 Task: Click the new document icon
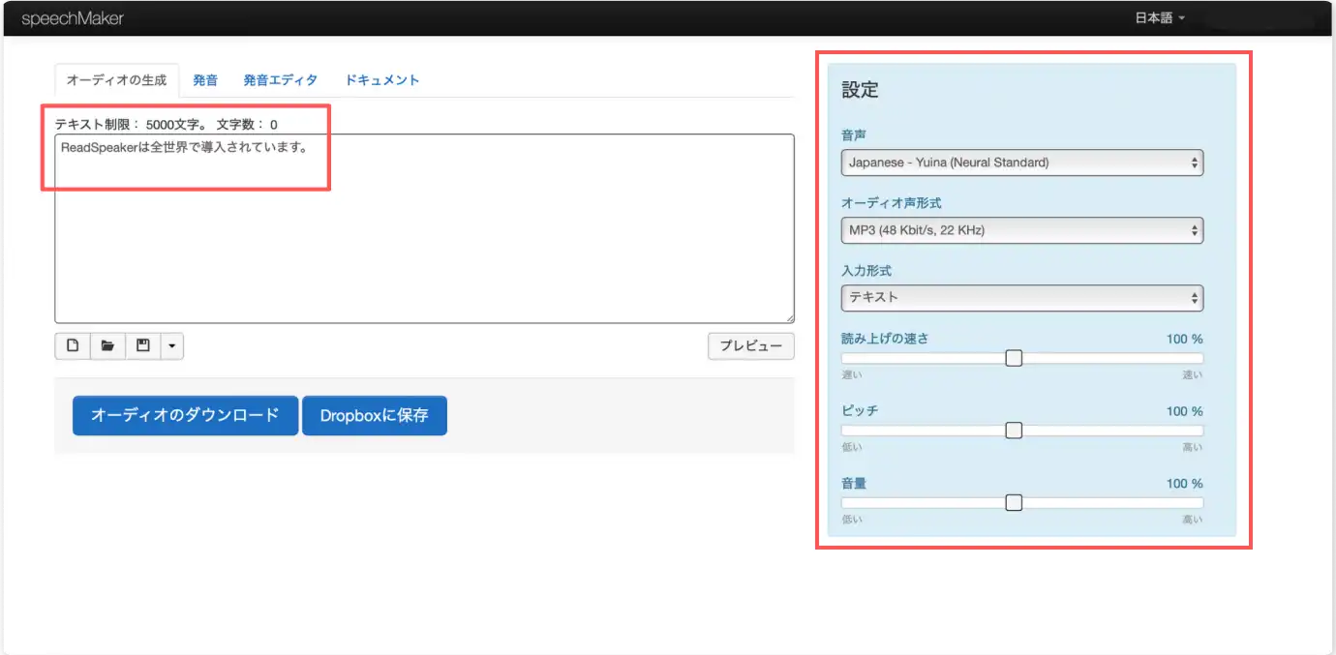click(73, 346)
